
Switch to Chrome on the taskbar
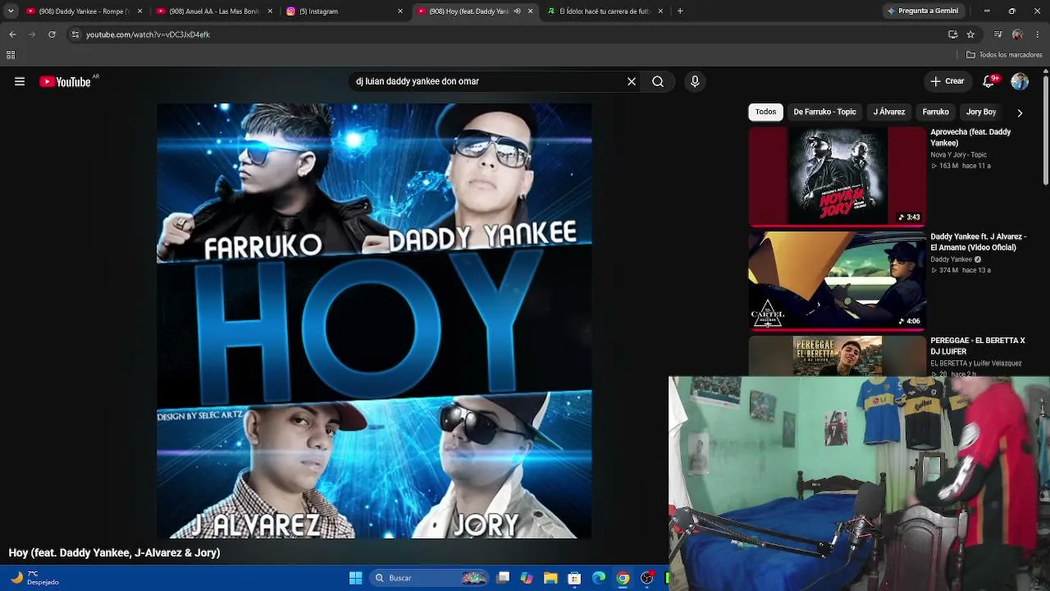coord(623,578)
